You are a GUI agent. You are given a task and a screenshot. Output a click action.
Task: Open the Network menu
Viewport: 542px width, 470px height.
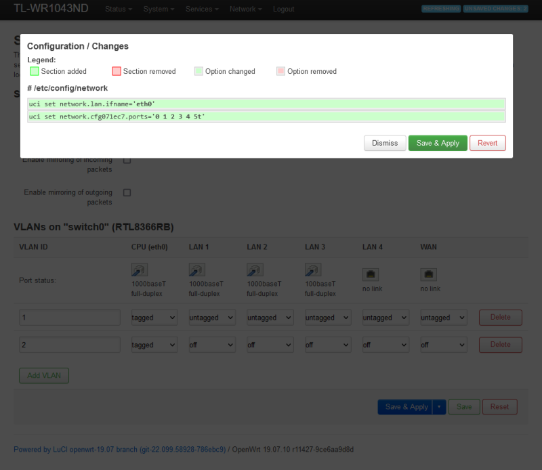pyautogui.click(x=245, y=9)
